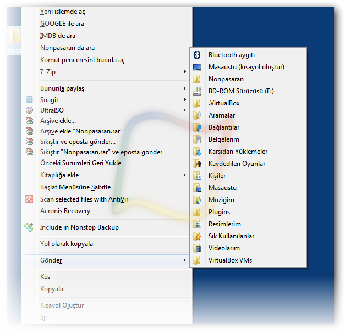Viewport: 345px width, 335px height.
Task: Choose Scan selected files with AntiVir
Action: (84, 199)
